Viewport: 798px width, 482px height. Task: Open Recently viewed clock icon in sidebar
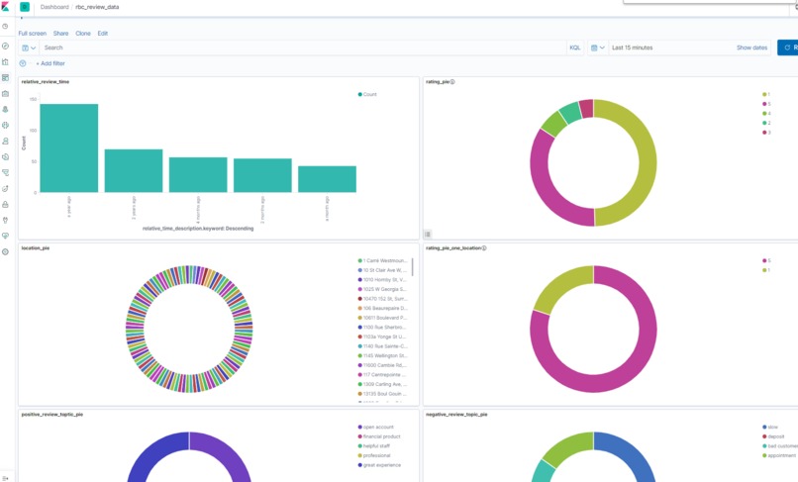click(x=5, y=27)
